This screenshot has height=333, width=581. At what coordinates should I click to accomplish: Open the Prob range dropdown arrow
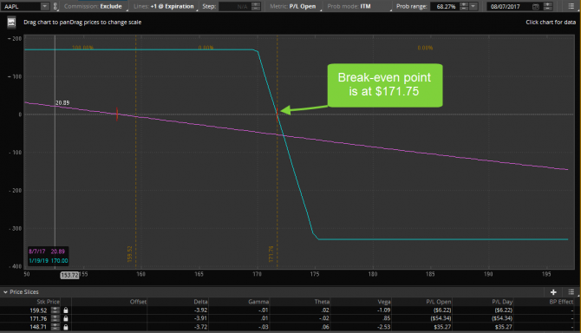(x=473, y=6)
